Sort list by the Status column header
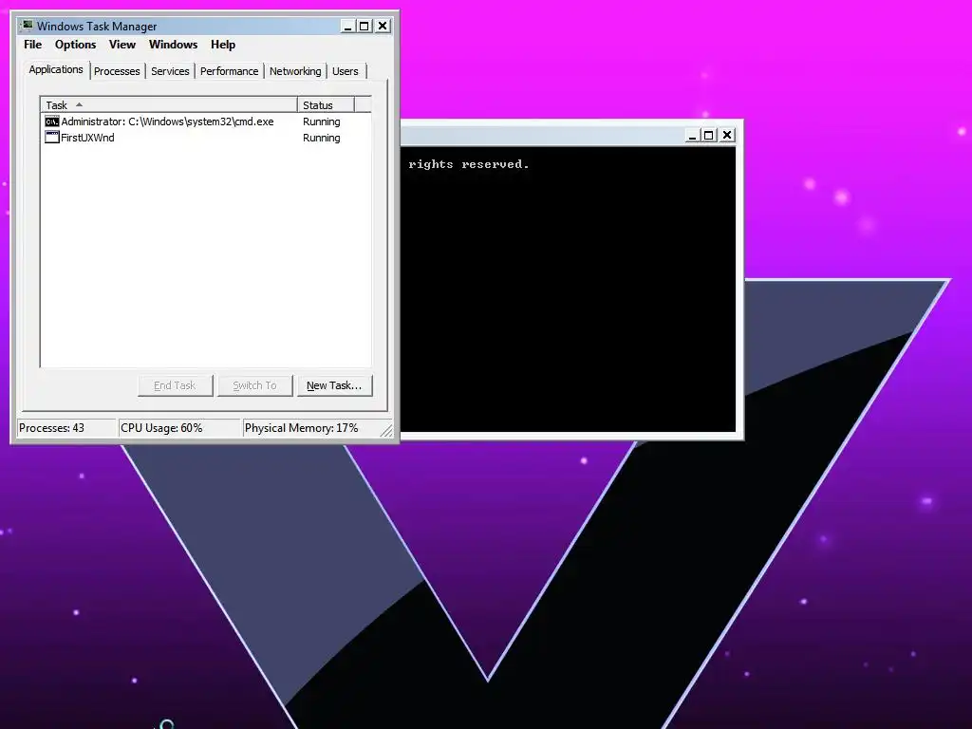The width and height of the screenshot is (972, 729). (x=326, y=104)
